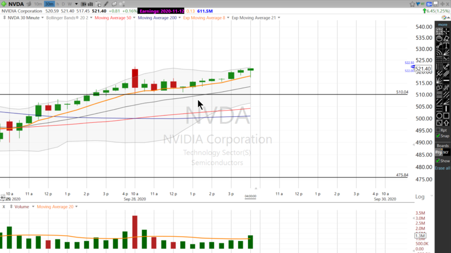Switch to the weekly 'W' timeframe
Viewport: 451px width, 253px height.
tap(70, 4)
